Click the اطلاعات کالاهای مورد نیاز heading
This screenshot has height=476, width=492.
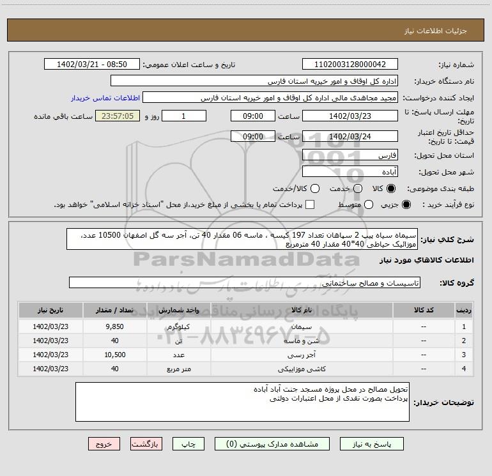pos(426,260)
